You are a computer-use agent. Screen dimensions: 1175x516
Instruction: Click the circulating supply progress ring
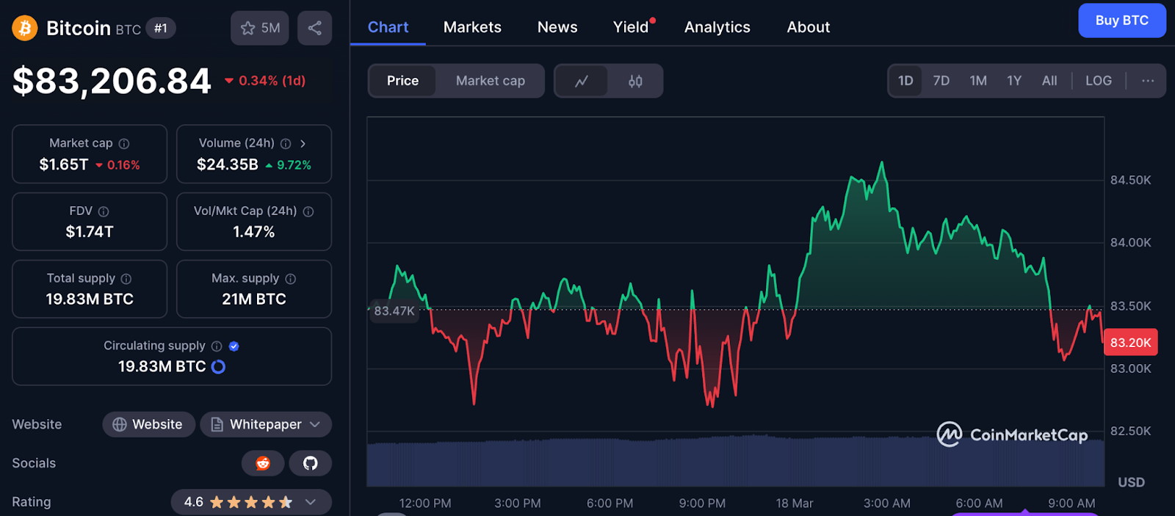click(218, 367)
